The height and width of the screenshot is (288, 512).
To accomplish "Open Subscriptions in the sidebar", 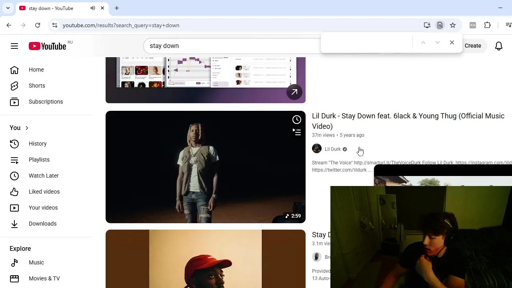I will (x=46, y=102).
